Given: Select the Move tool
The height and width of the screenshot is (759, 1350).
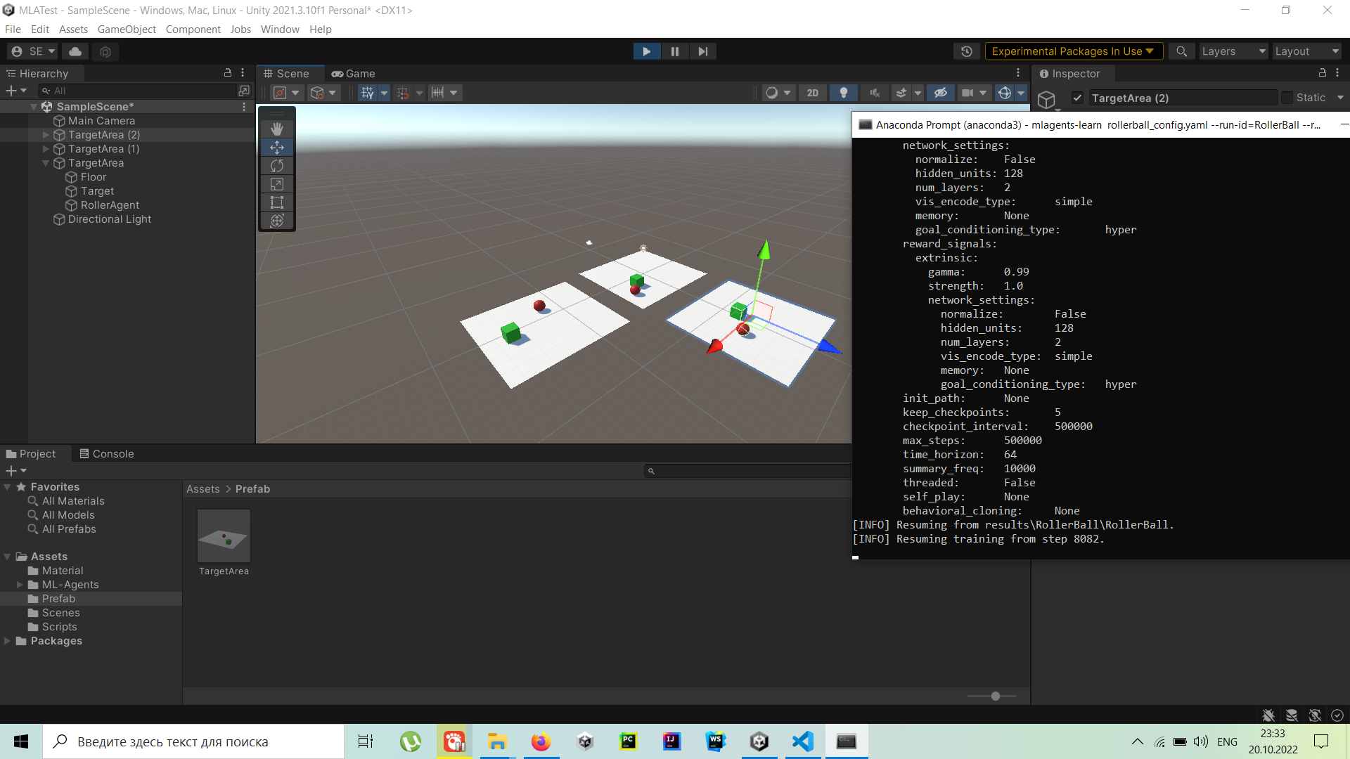Looking at the screenshot, I should pos(277,148).
